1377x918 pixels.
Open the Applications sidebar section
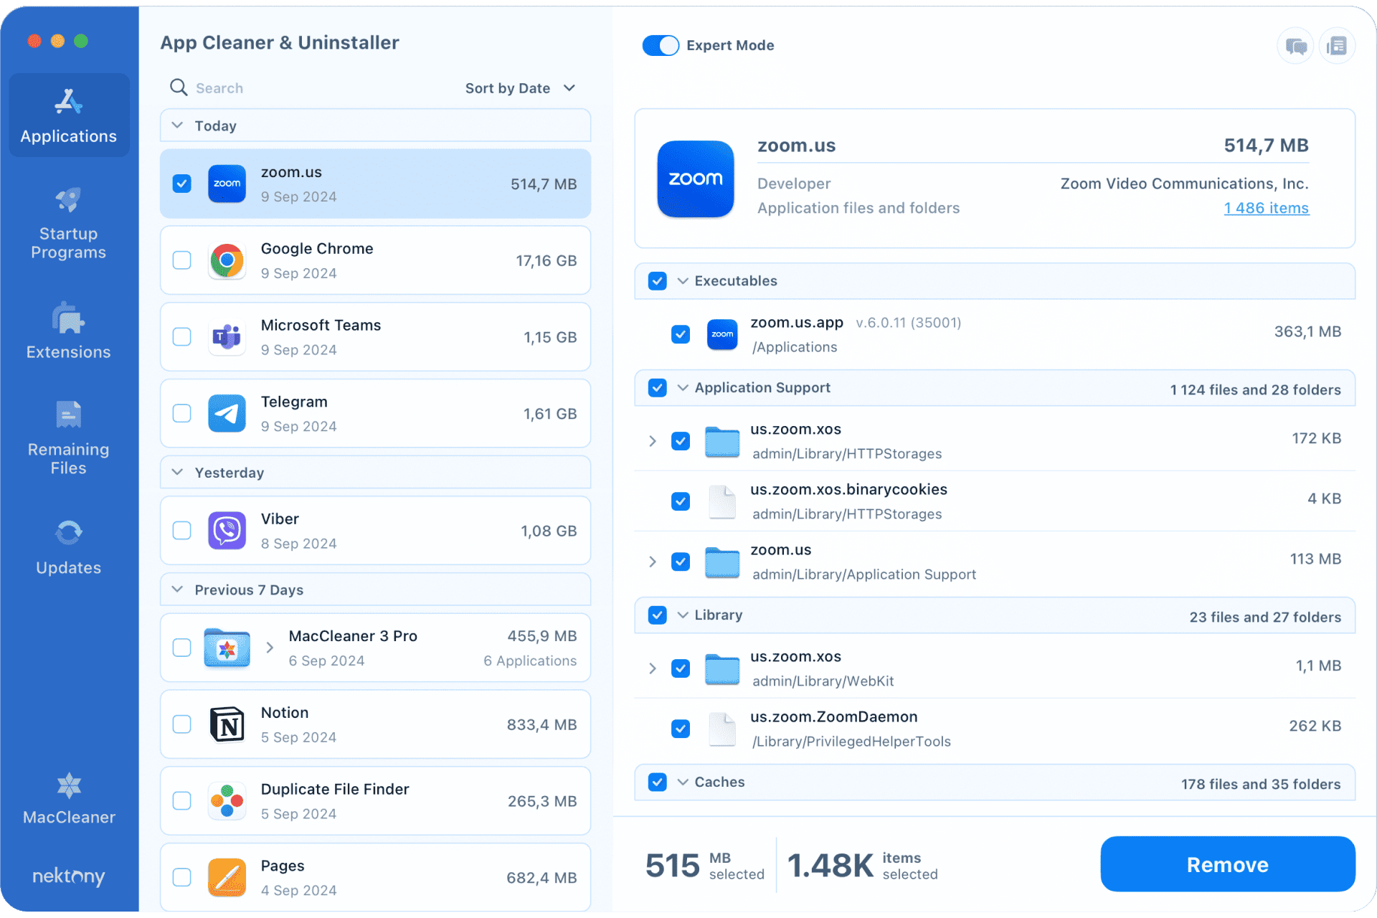pyautogui.click(x=69, y=115)
